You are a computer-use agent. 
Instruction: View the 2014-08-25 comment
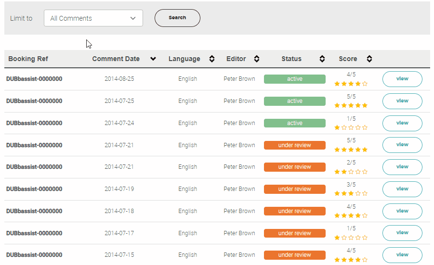coord(402,79)
